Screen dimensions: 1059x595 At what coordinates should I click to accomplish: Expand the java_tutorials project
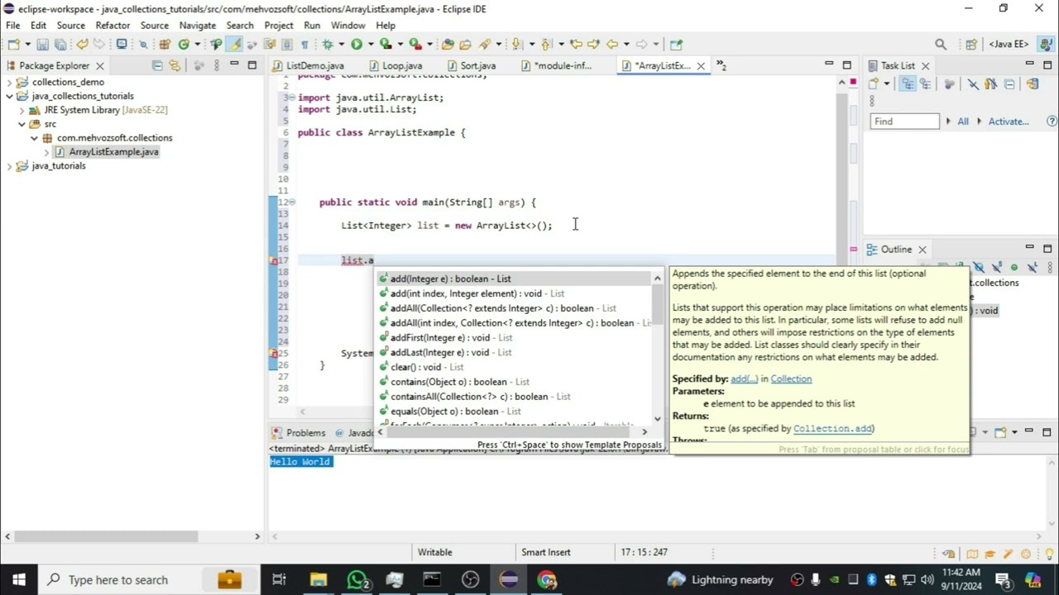pyautogui.click(x=9, y=165)
